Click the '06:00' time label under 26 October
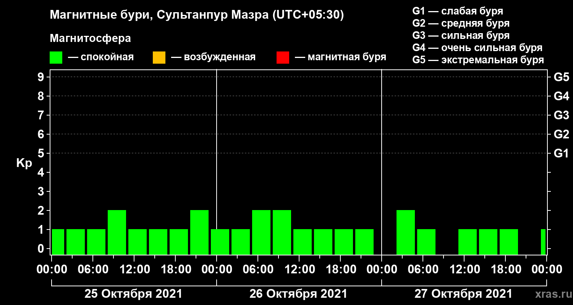Viewport: 573px width, 305px height. coord(258,269)
